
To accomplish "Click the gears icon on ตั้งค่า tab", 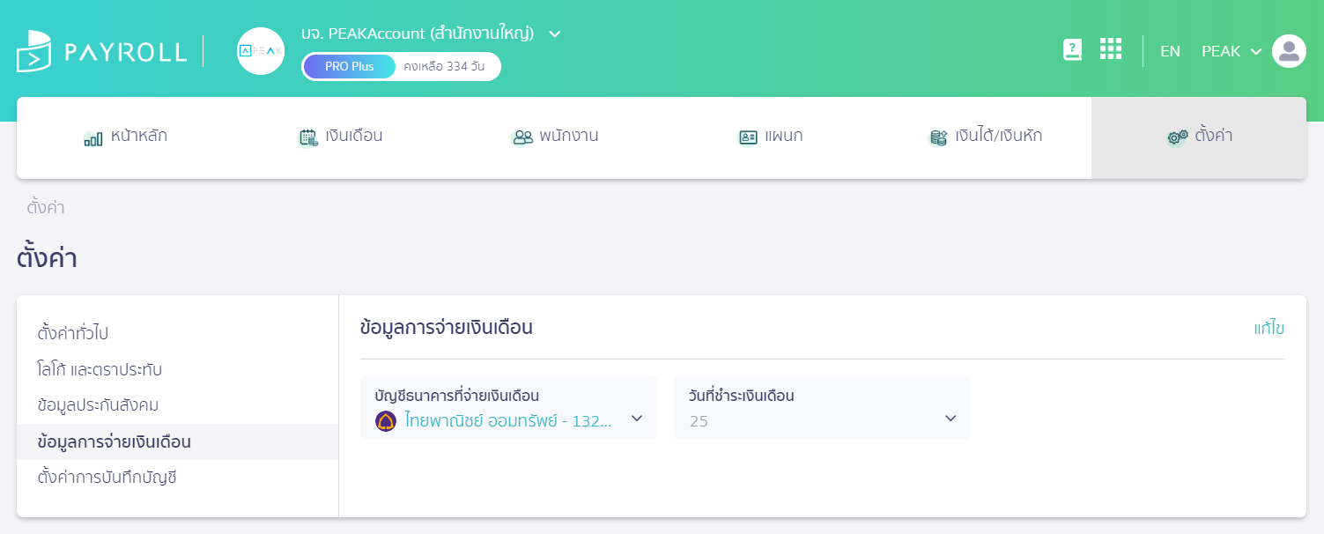I will click(1176, 137).
